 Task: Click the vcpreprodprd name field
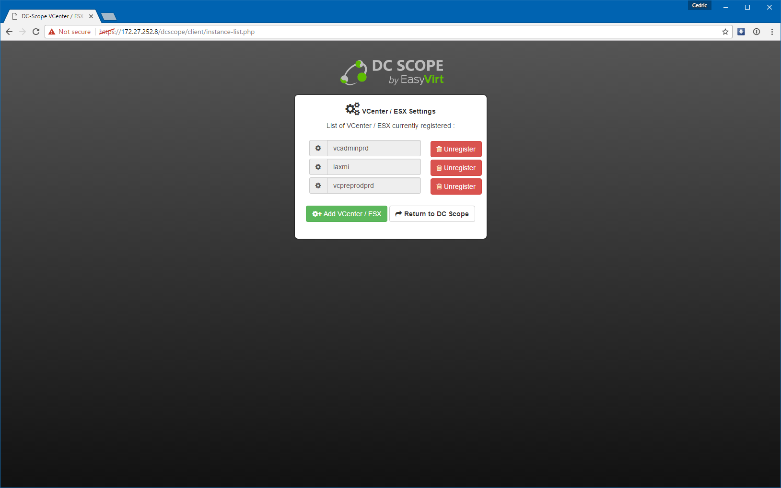click(373, 186)
